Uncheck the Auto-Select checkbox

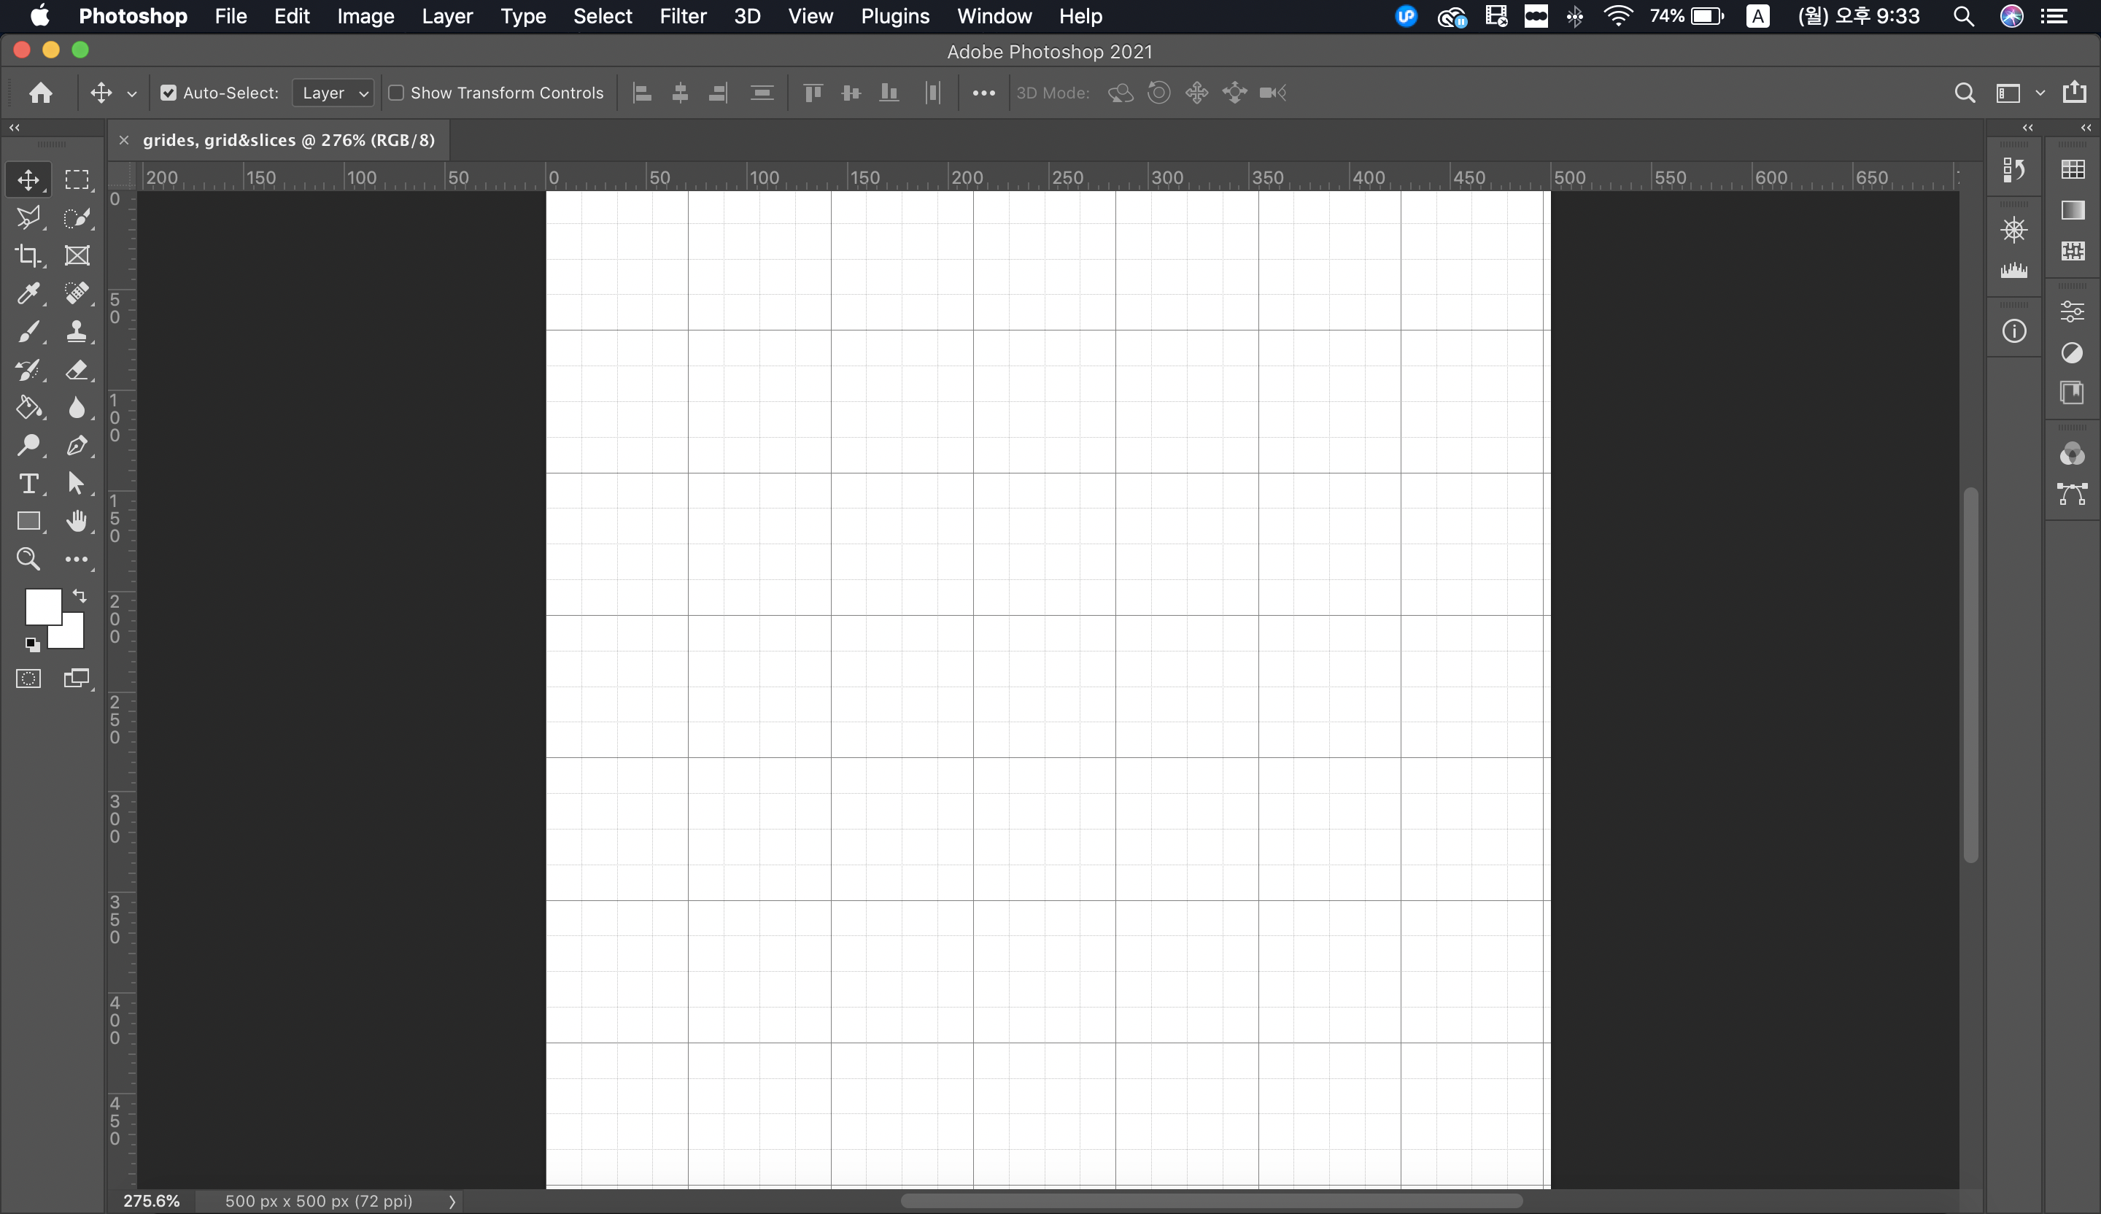169,93
